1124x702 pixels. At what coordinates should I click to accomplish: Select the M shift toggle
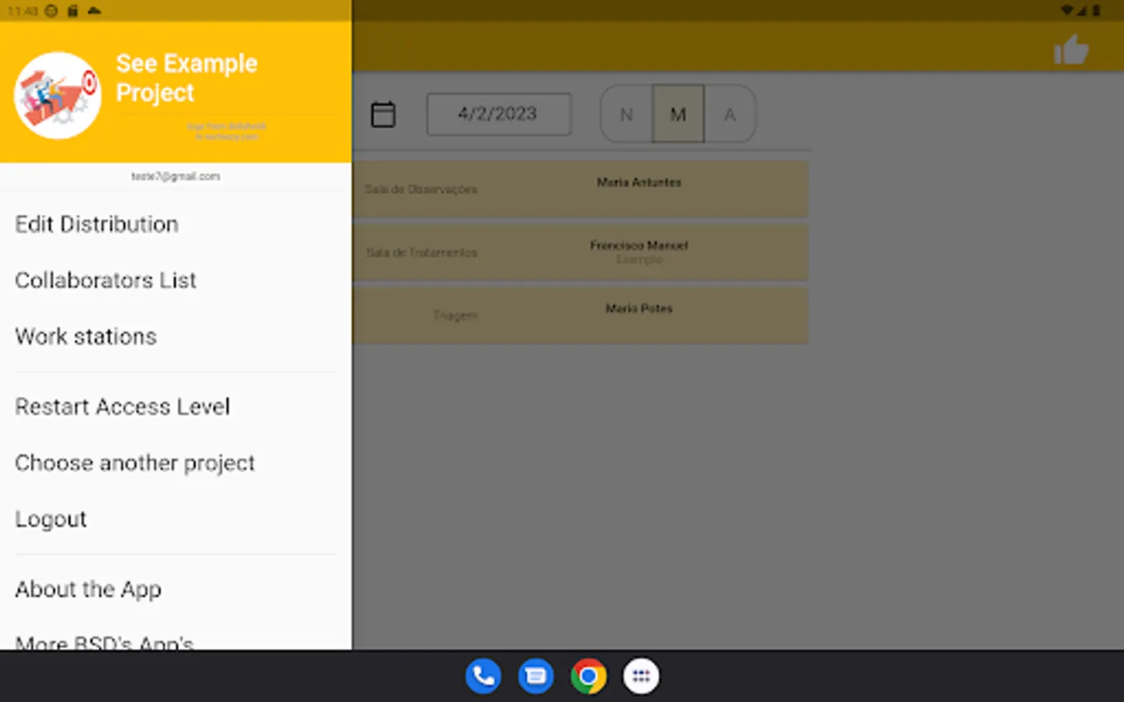click(x=678, y=115)
